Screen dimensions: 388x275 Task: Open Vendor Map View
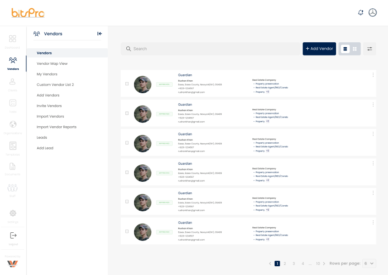tap(52, 63)
